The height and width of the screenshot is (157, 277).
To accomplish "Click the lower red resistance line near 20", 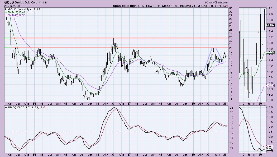I will pos(119,48).
